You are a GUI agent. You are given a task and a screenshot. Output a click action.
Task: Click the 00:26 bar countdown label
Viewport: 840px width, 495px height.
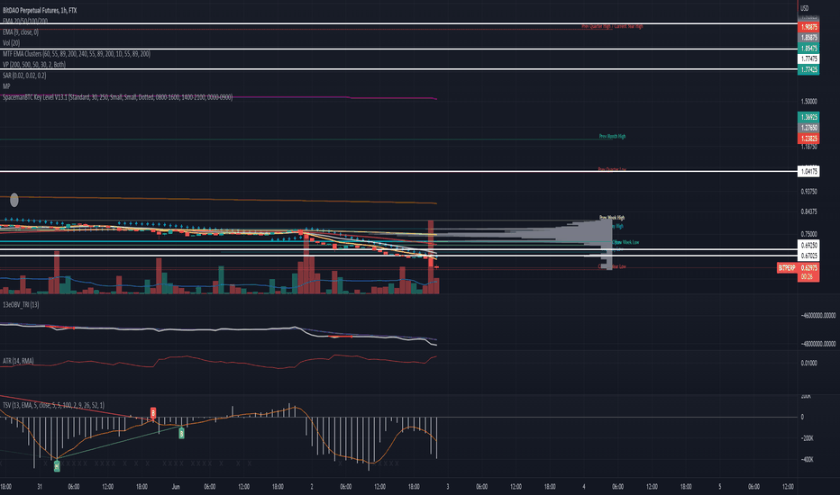coord(808,276)
